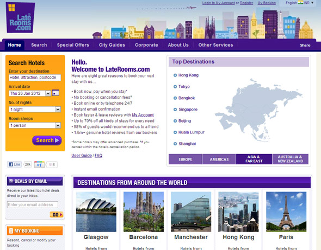Open the Manchester destination photo

coord(191,211)
